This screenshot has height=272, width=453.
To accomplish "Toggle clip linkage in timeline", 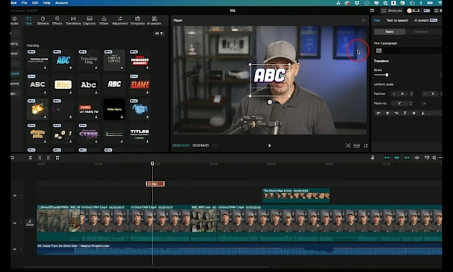I will tap(407, 158).
